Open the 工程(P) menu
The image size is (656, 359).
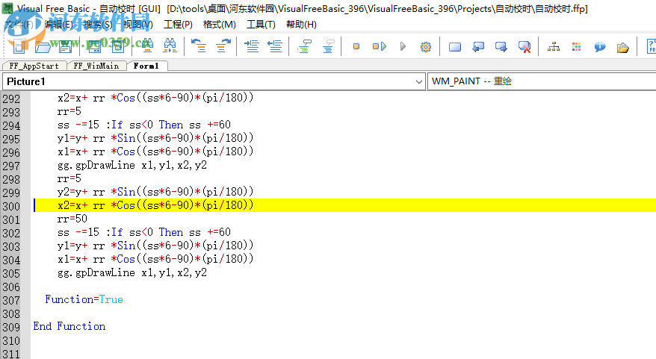[x=178, y=25]
